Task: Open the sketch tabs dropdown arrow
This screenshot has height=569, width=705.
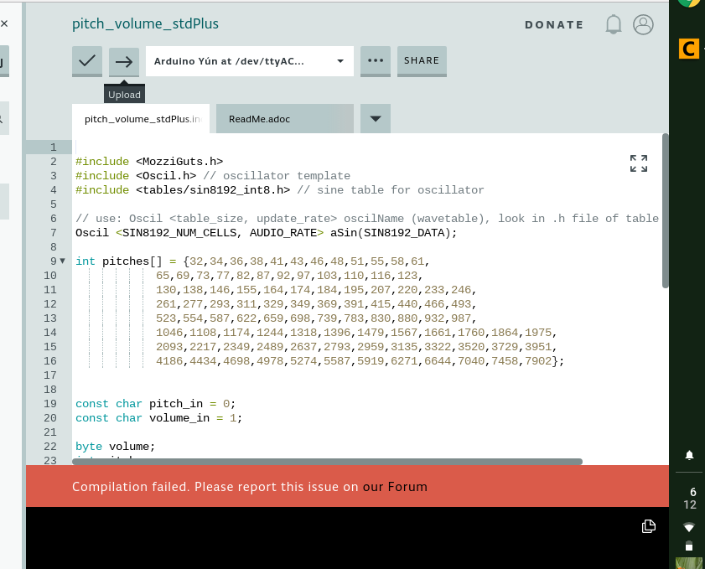Action: 375,118
